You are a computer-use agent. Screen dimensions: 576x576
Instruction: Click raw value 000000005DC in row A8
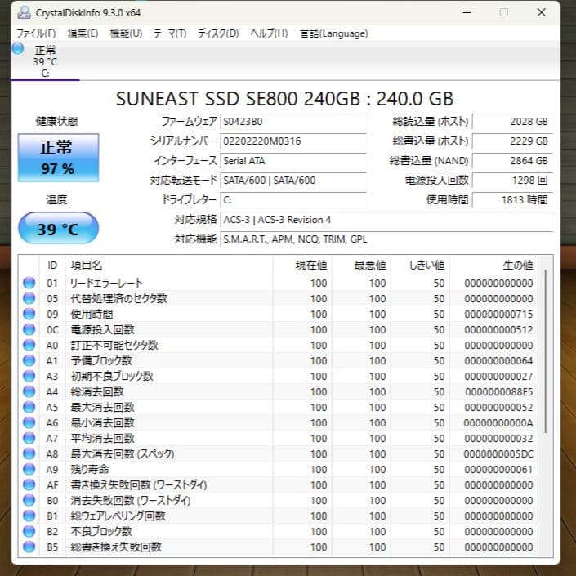coord(498,454)
